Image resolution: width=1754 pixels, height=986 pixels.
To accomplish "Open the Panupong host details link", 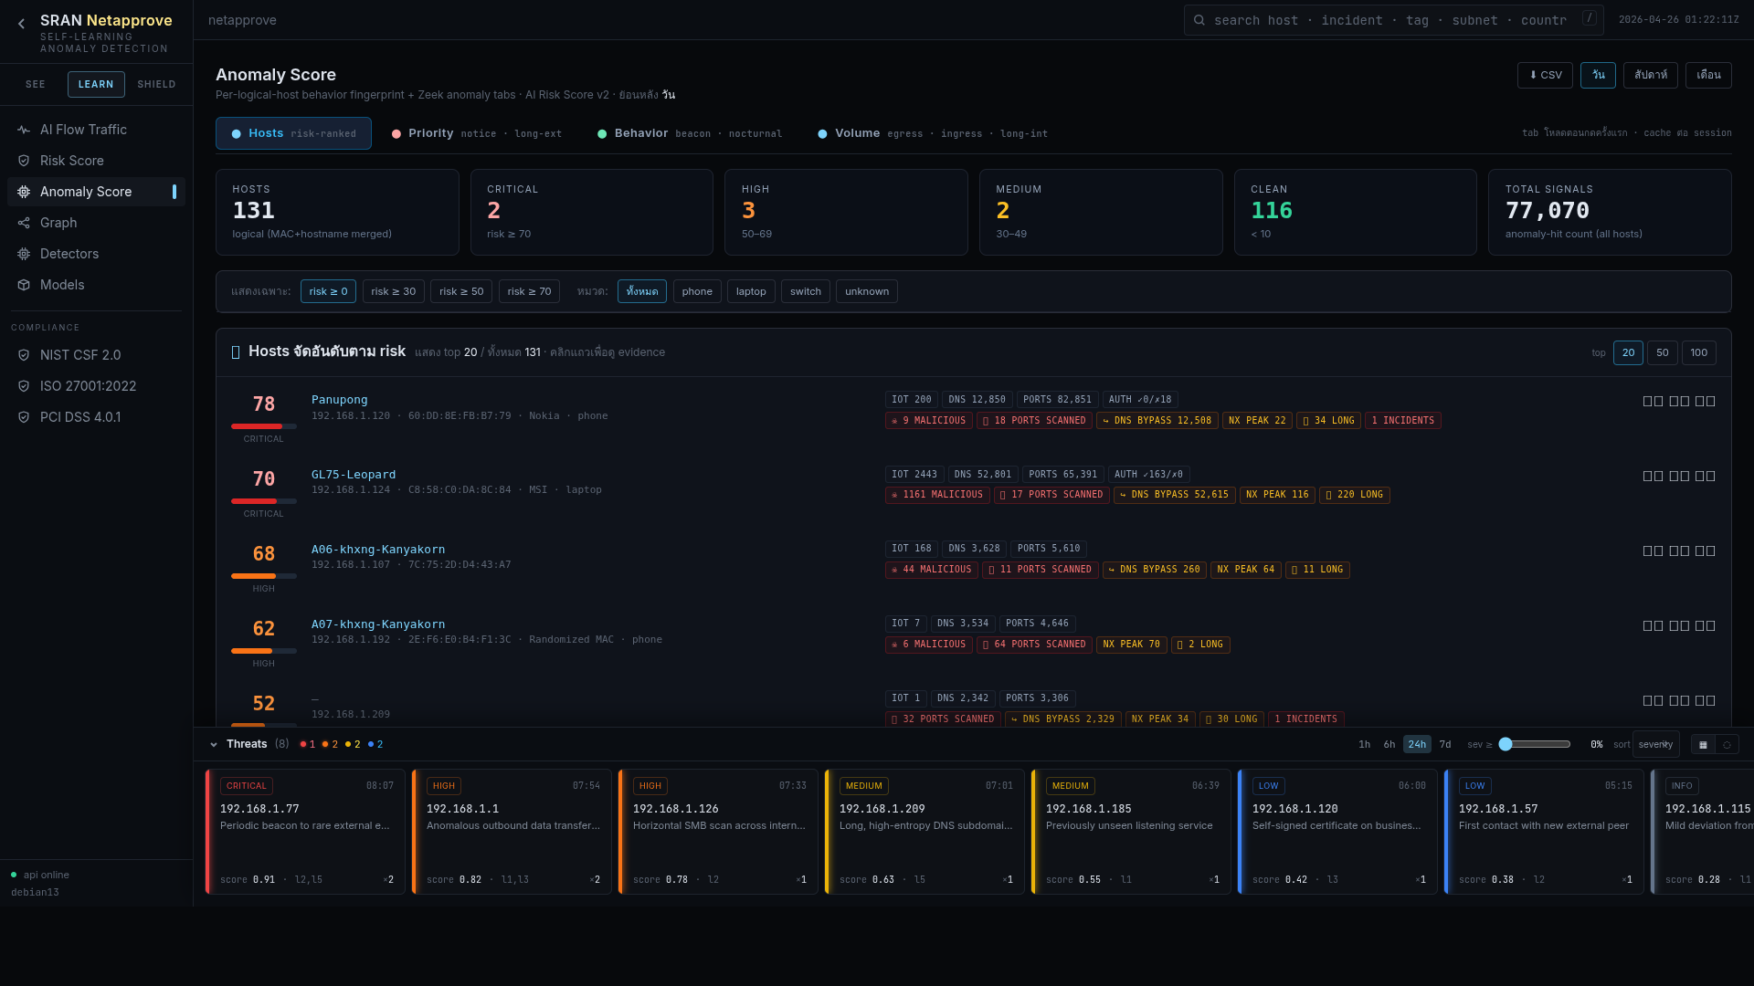I will 339,399.
